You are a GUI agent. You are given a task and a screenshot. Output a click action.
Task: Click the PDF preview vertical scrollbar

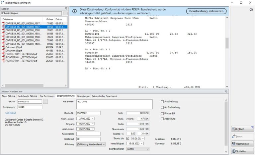coord(227,43)
